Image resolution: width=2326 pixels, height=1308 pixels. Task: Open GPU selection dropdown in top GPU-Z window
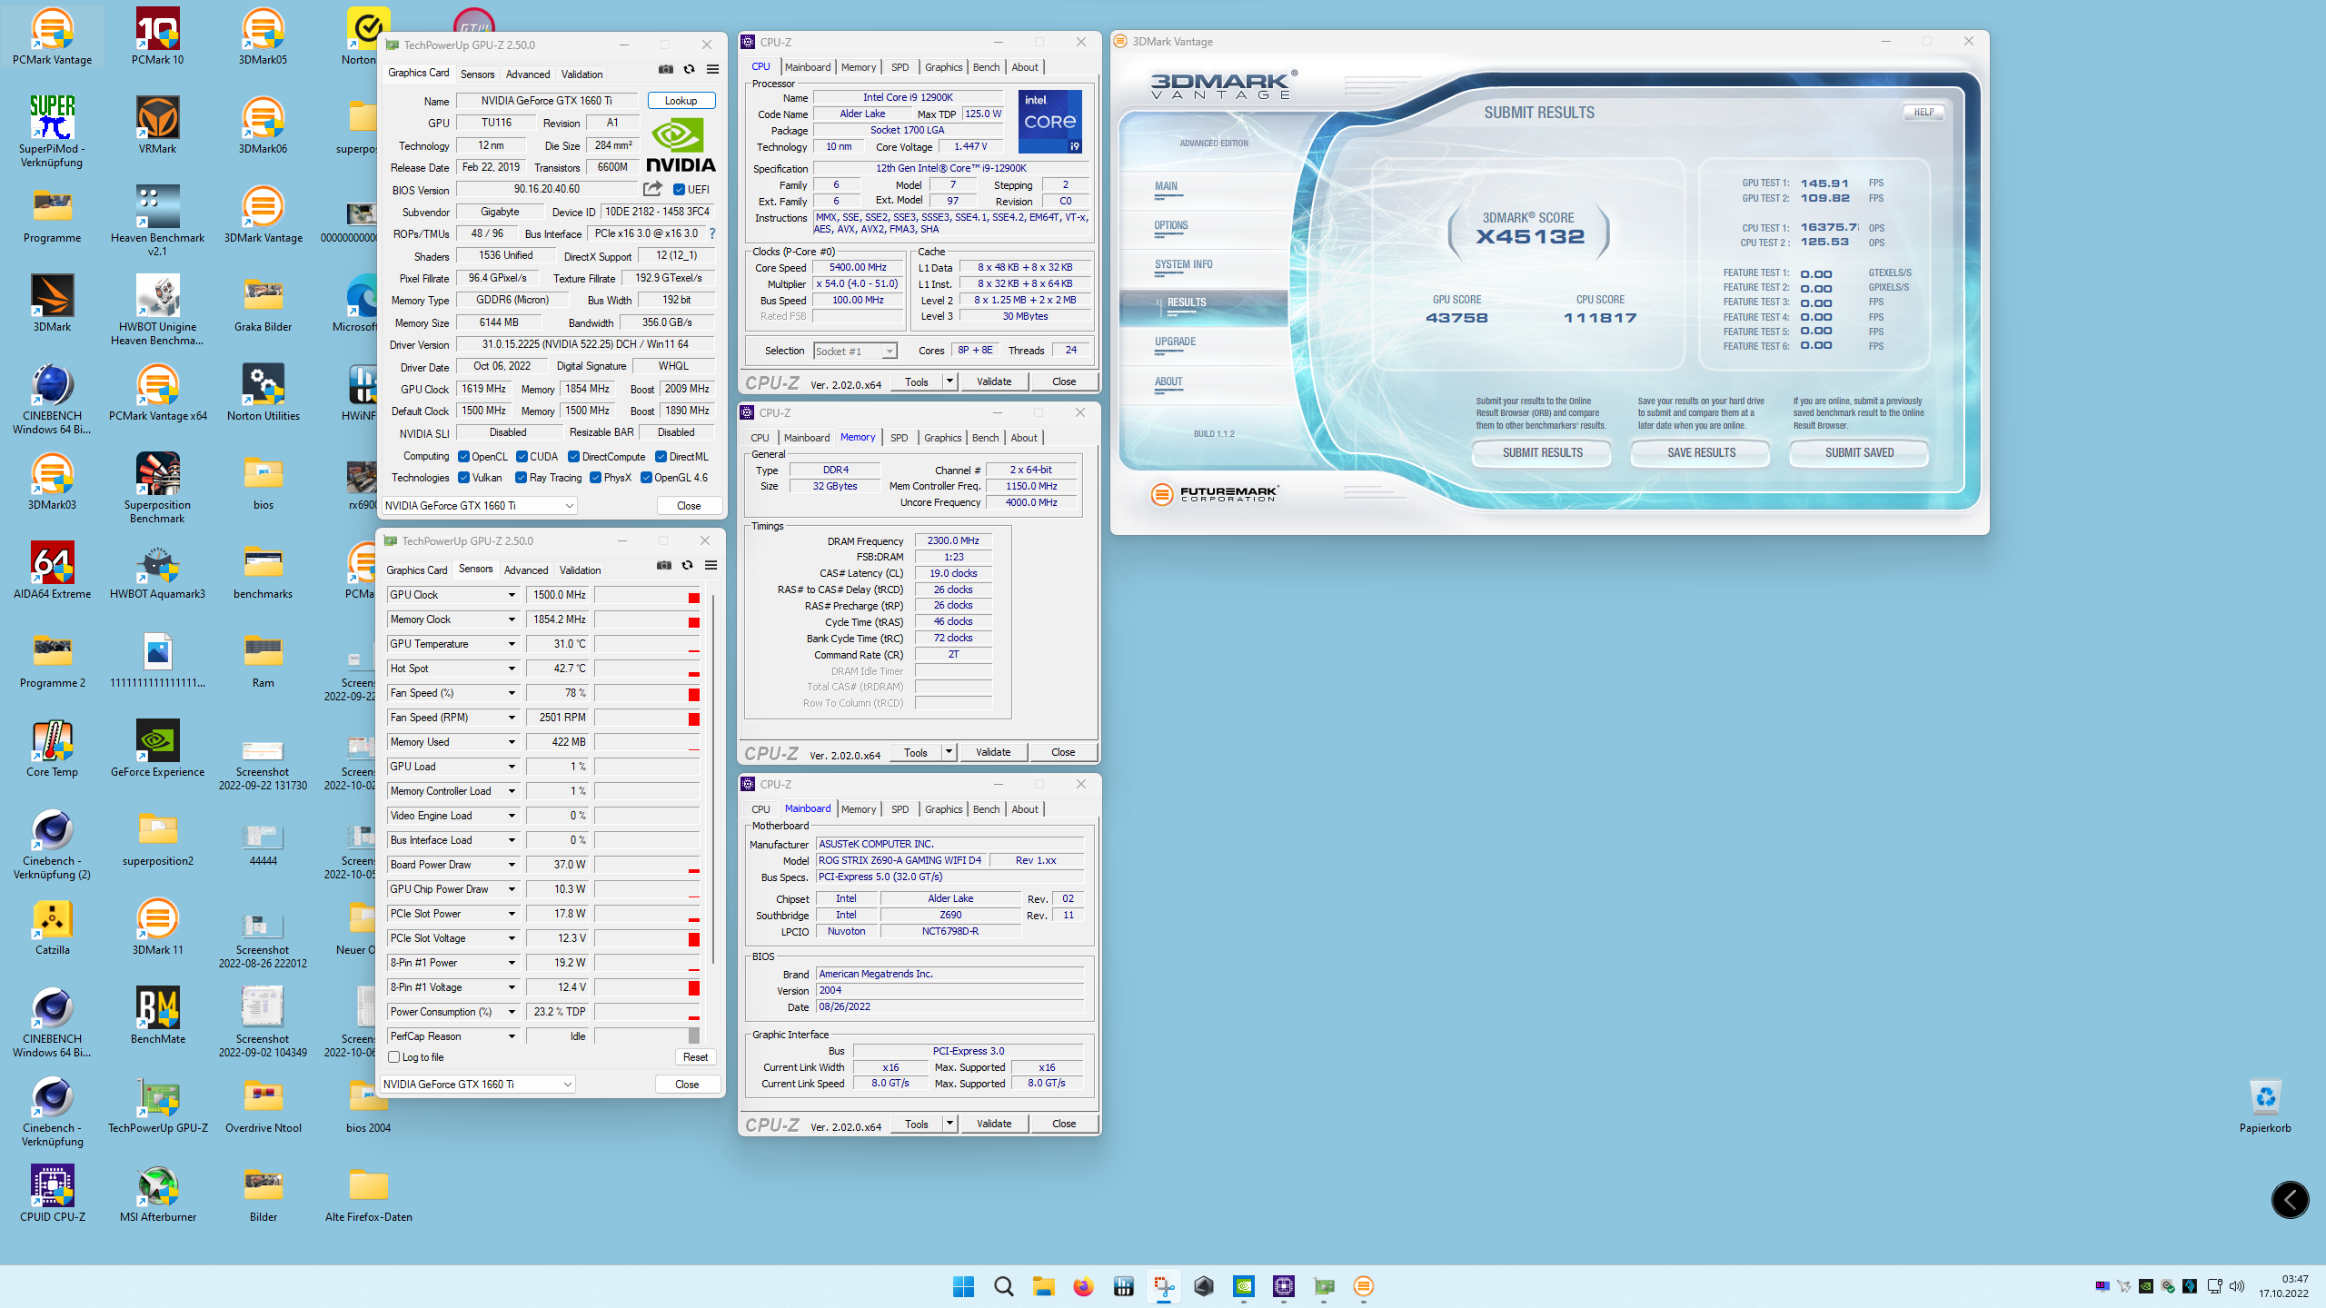coord(479,506)
